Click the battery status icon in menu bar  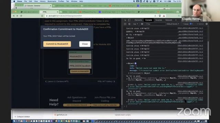[169, 1]
